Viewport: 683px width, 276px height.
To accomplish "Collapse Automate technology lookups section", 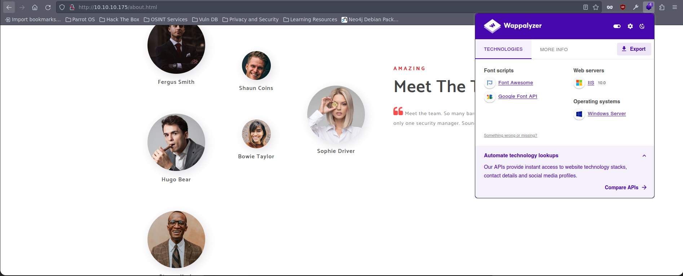I will [x=644, y=156].
